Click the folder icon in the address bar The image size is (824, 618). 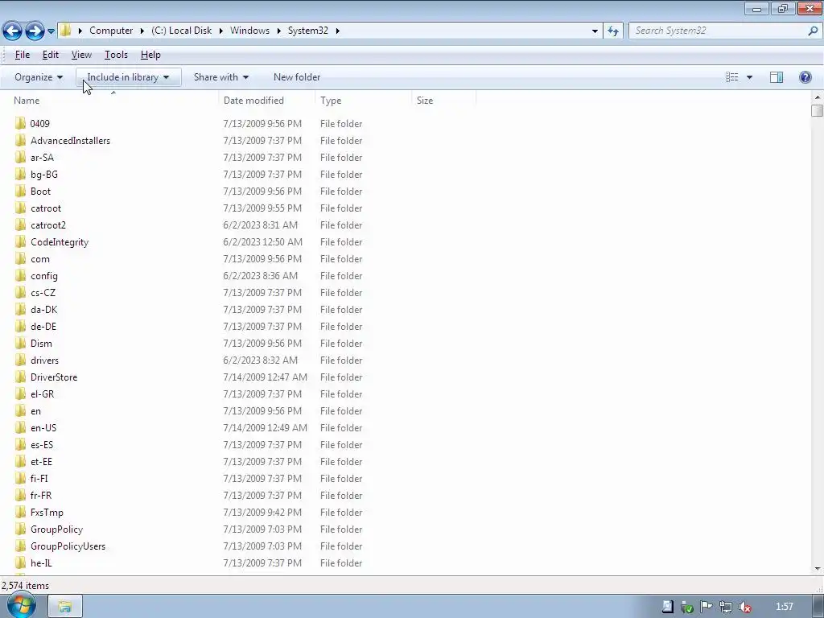(x=65, y=31)
